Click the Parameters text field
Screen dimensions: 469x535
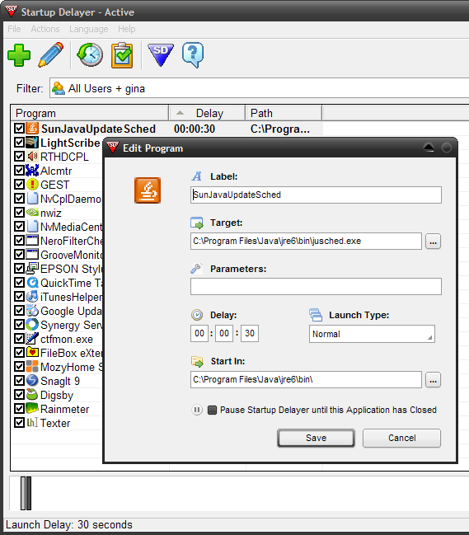click(x=316, y=286)
